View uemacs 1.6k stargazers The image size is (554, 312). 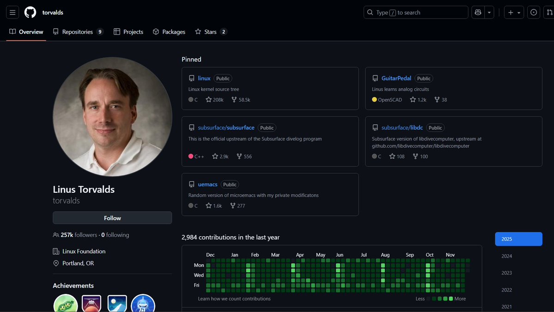pos(214,206)
